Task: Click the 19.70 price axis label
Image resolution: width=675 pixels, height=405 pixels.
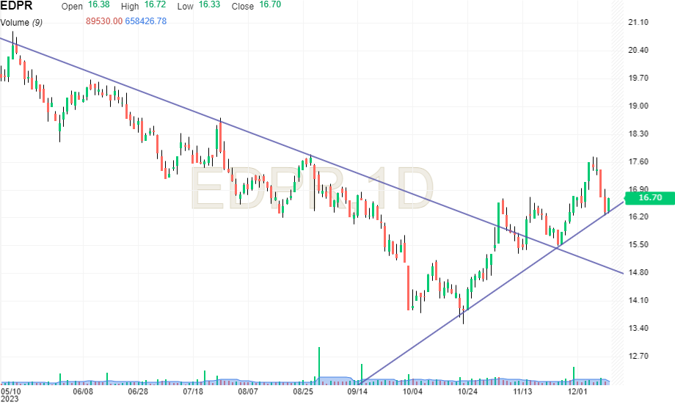Action: click(638, 79)
